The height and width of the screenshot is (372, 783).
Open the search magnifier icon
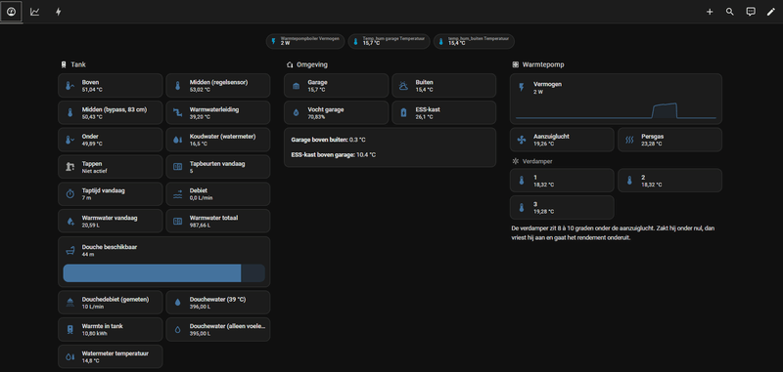point(729,12)
